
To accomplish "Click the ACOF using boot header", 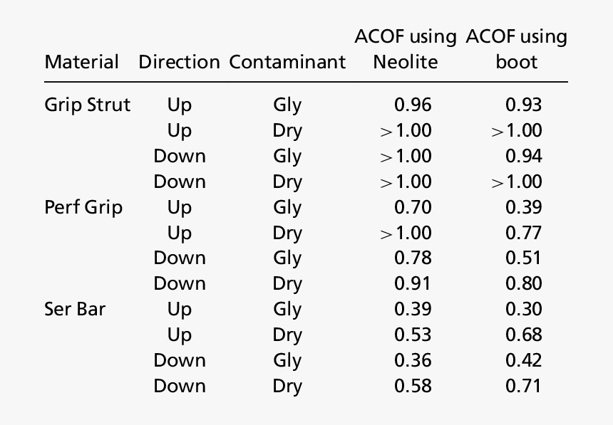I will [x=517, y=49].
